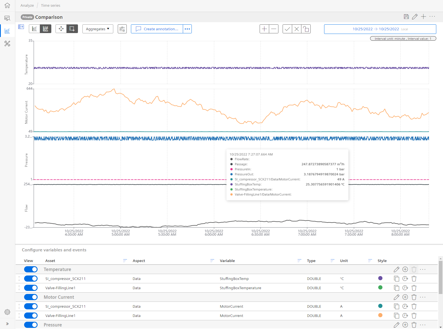443x329 pixels.
Task: Toggle Pressure group visibility
Action: (x=31, y=325)
